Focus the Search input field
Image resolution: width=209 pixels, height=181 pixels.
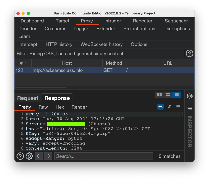[x=104, y=156]
